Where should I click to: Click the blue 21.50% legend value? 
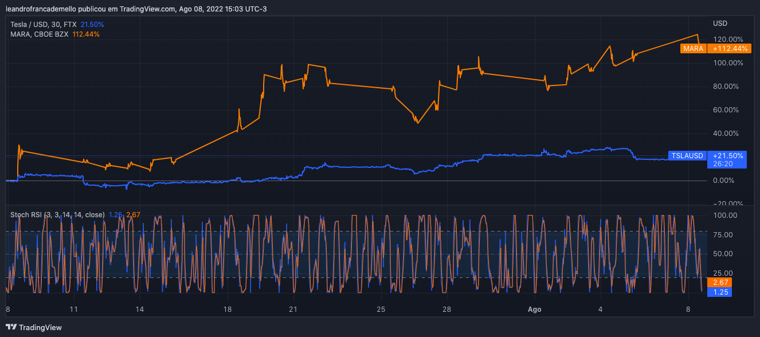pyautogui.click(x=92, y=25)
